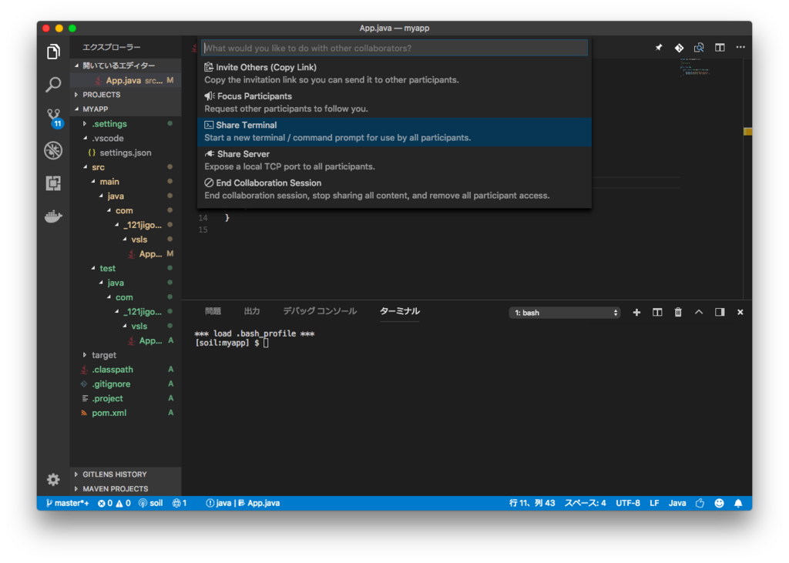The image size is (789, 563).
Task: Open settings.json in explorer
Action: 126,153
